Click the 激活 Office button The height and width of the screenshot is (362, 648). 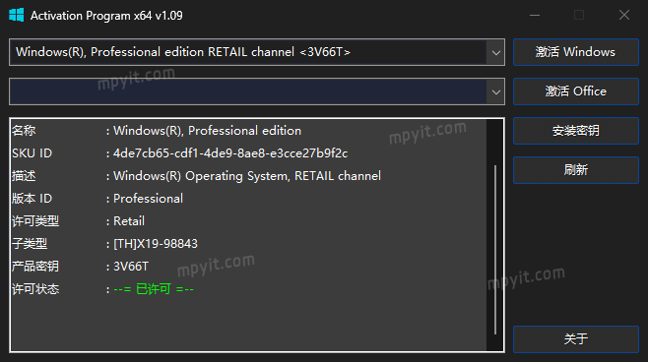tap(576, 91)
